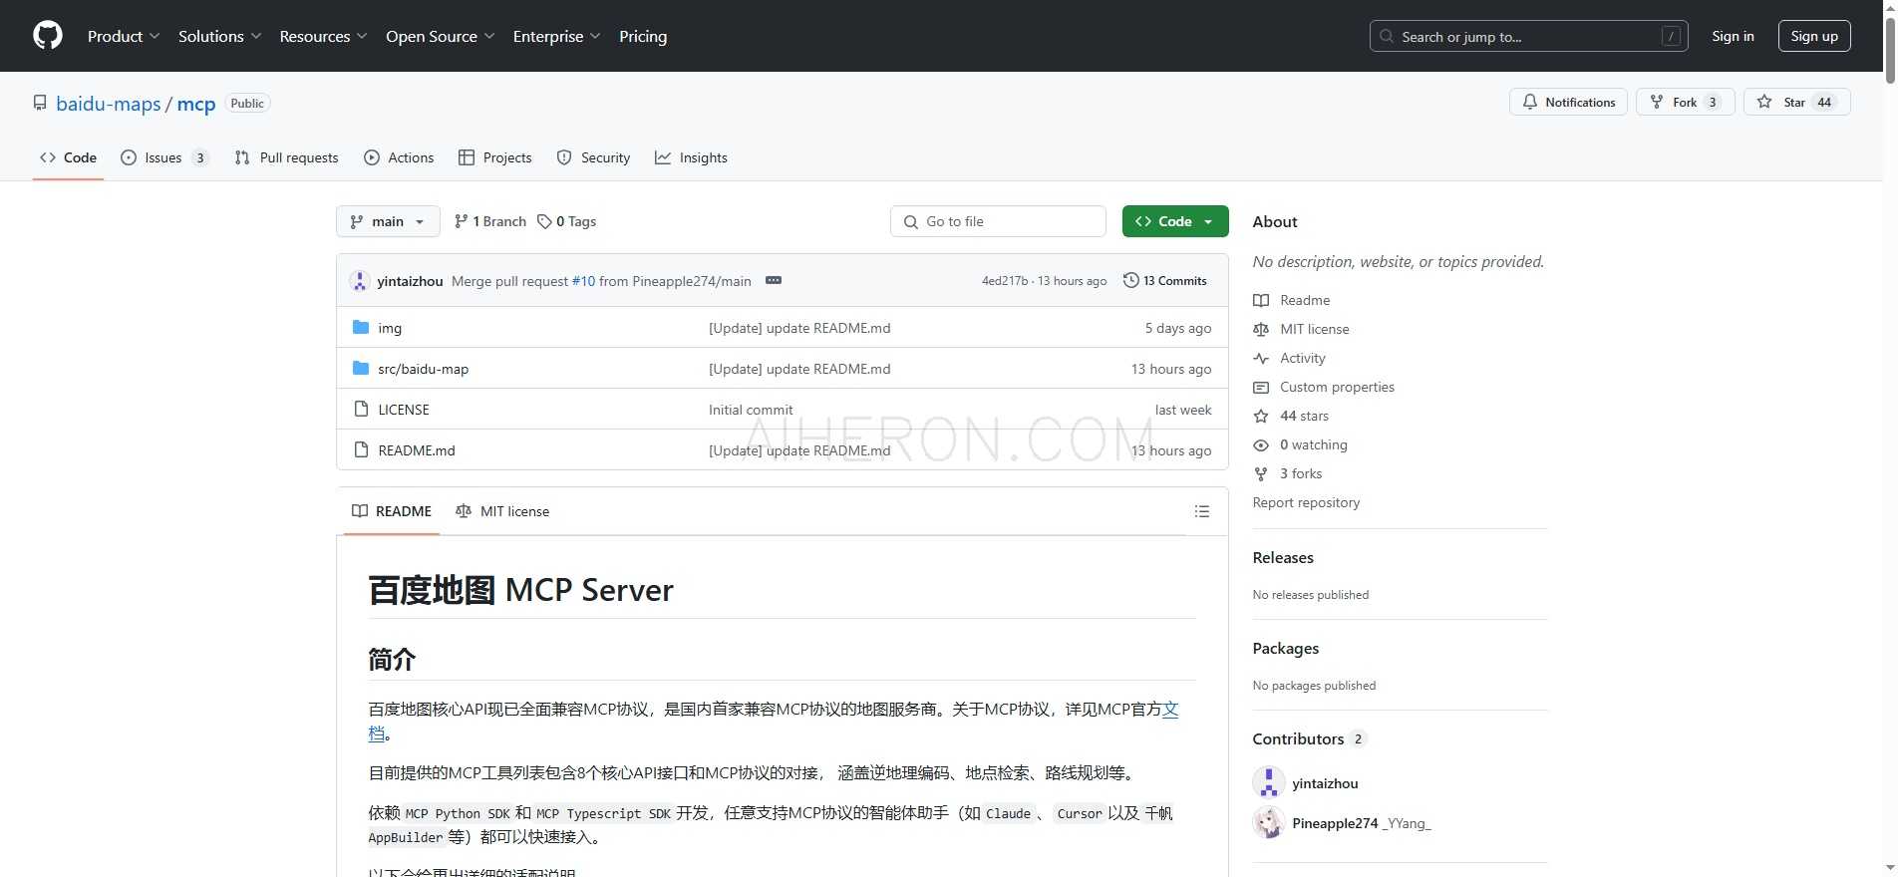Expand the Solutions menu
Viewport: 1898px width, 877px height.
point(220,36)
